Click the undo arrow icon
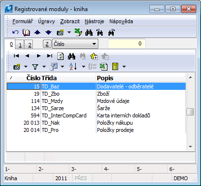 [x=15, y=32]
